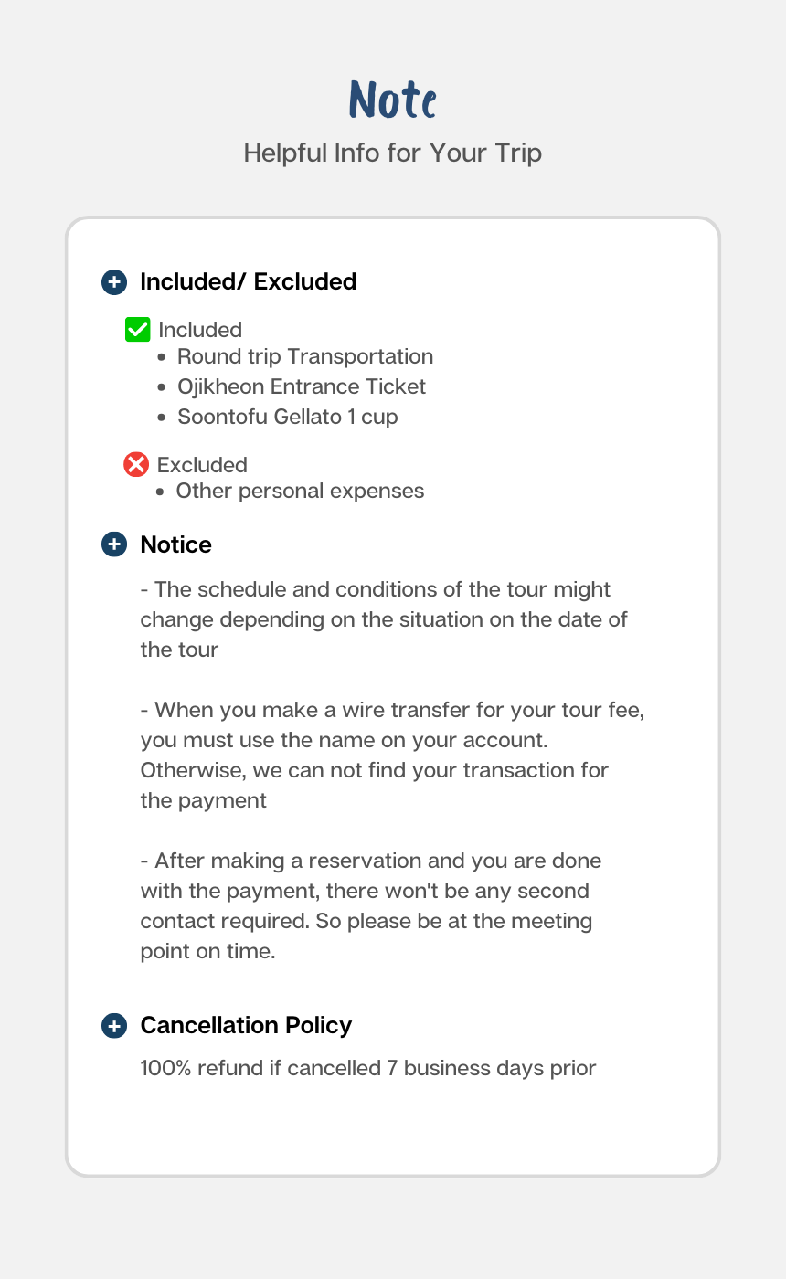Image resolution: width=786 pixels, height=1279 pixels.
Task: Expand the Included/ Excluded section heading
Action: (x=248, y=281)
